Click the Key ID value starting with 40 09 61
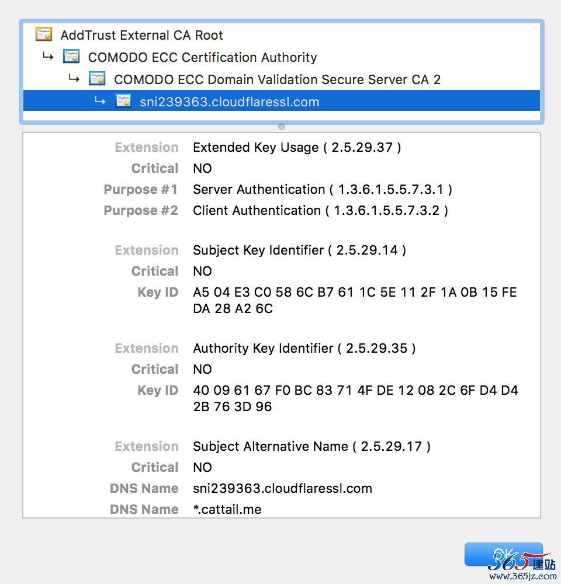 point(356,398)
